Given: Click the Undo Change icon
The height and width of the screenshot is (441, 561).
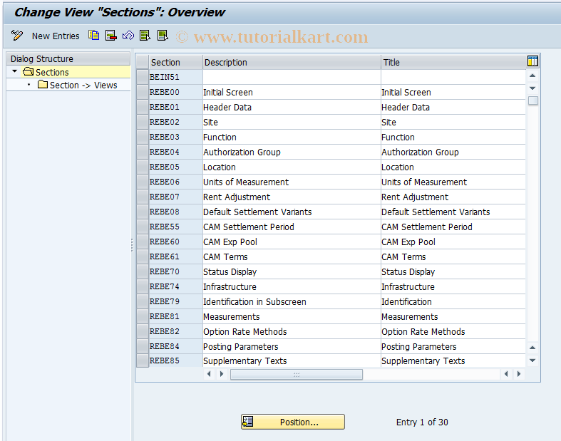Looking at the screenshot, I should pyautogui.click(x=128, y=36).
